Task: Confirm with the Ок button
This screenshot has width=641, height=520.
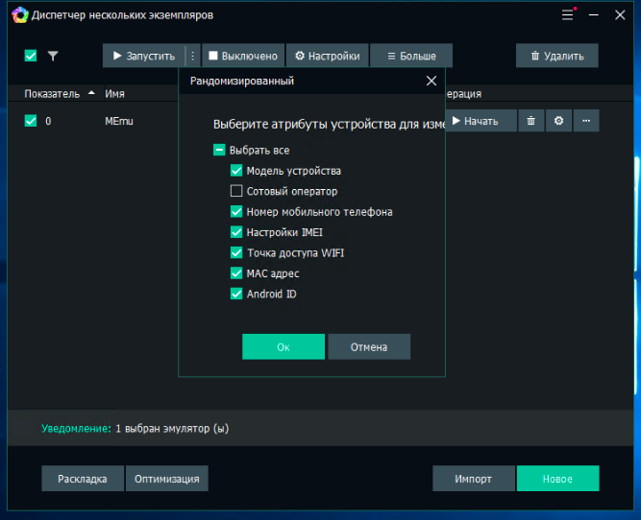Action: point(284,347)
